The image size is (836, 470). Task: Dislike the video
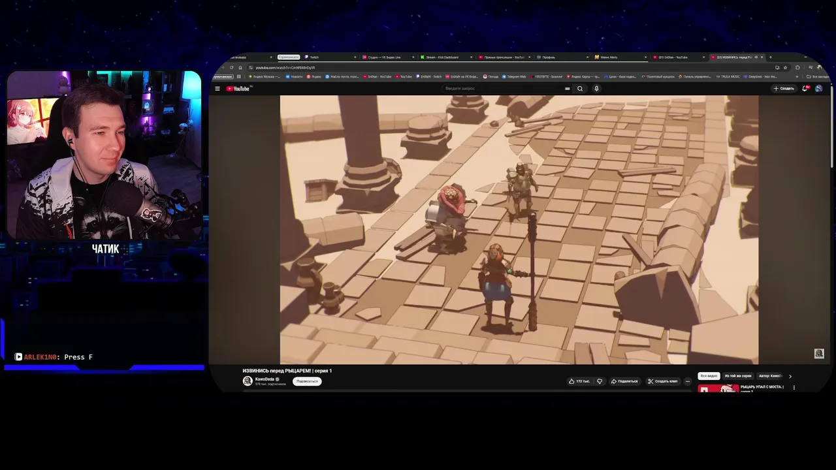[600, 381]
